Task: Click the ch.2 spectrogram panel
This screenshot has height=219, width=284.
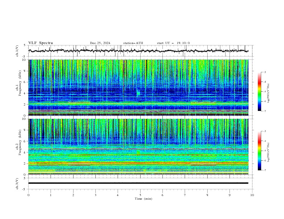Action: click(x=138, y=147)
